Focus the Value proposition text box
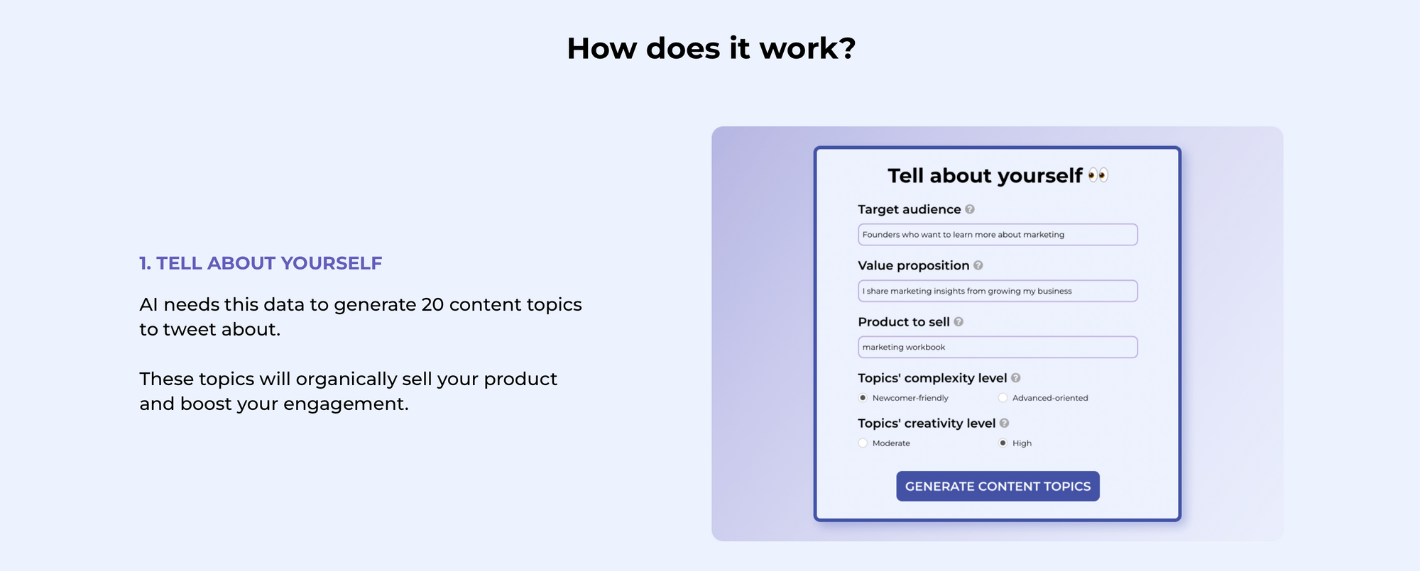The width and height of the screenshot is (1420, 571). click(998, 291)
